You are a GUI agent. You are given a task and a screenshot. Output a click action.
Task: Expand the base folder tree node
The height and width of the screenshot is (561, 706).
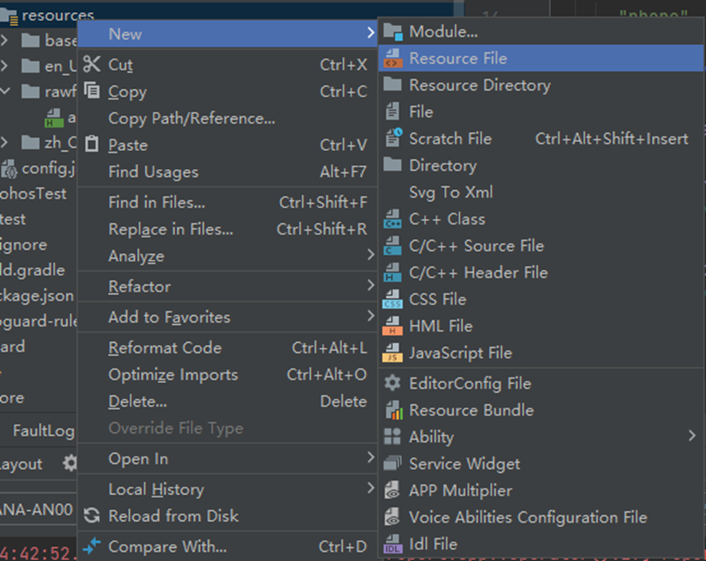[5, 40]
